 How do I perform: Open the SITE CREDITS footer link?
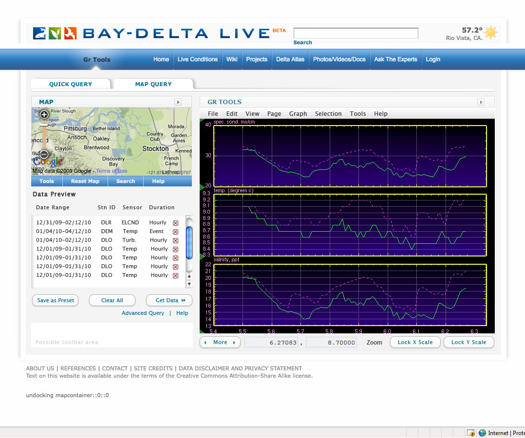[x=153, y=368]
